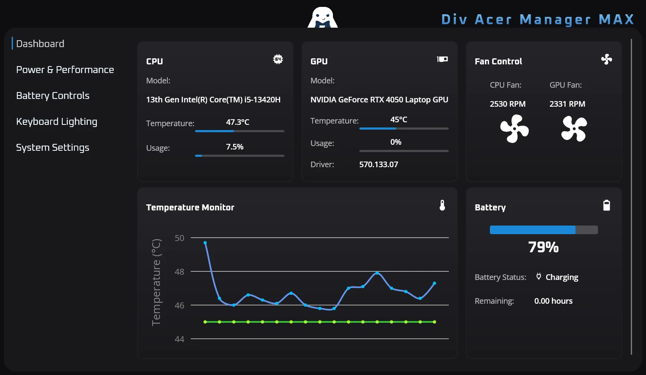This screenshot has height=375, width=646.
Task: Click the GPU usage progress bar
Action: coord(404,151)
